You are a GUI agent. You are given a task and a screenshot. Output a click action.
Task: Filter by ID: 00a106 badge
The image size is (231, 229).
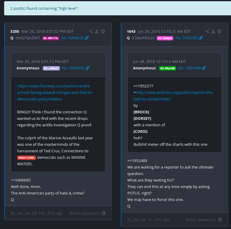tap(168, 68)
